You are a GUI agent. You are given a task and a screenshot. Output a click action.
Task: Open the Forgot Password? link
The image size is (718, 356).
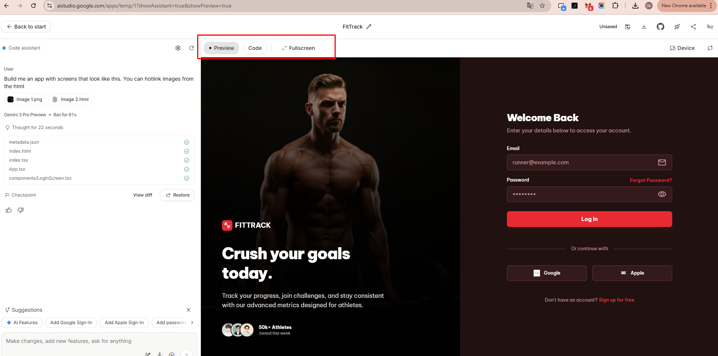pyautogui.click(x=651, y=180)
